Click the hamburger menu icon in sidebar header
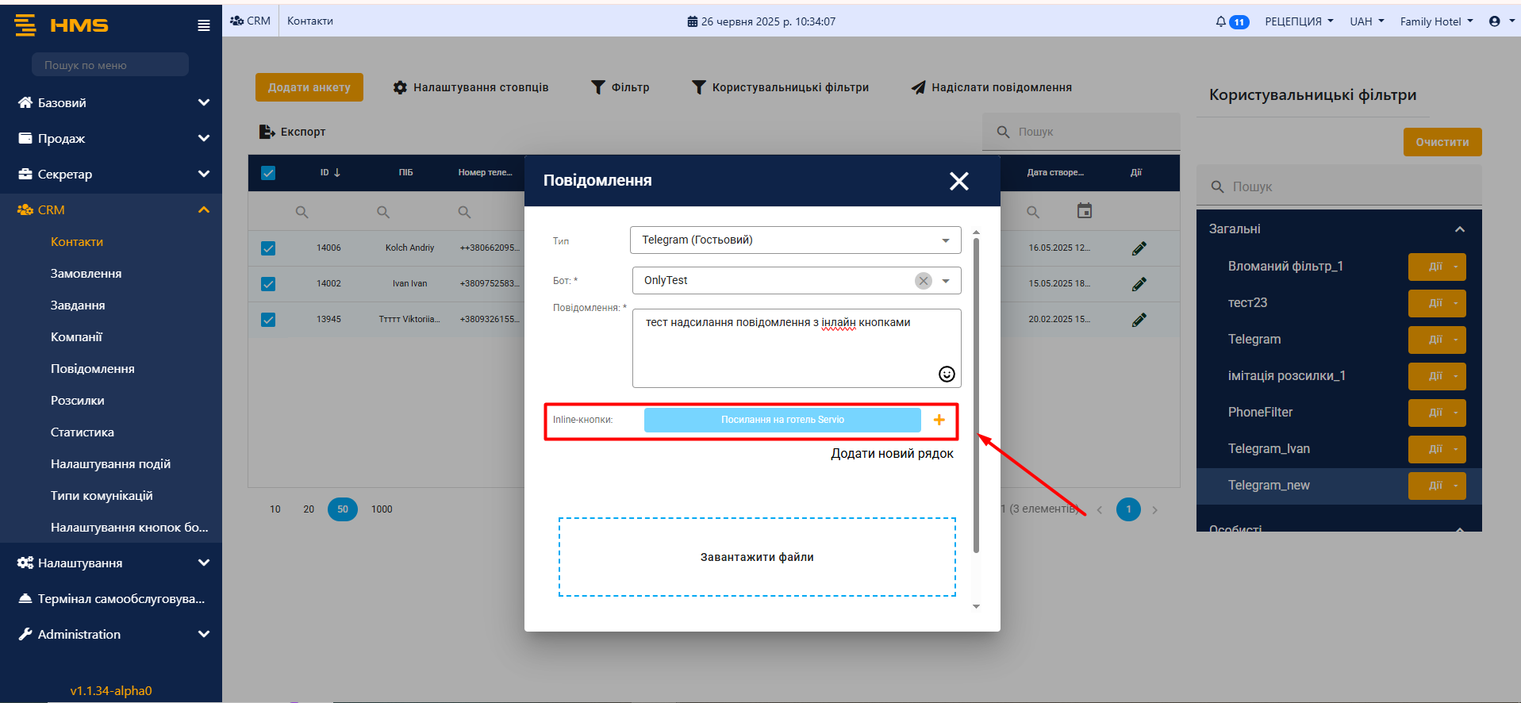The height and width of the screenshot is (703, 1521). pos(204,25)
